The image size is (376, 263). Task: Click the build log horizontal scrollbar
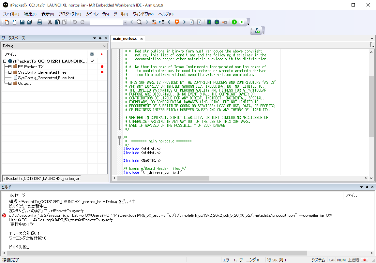pos(157,253)
